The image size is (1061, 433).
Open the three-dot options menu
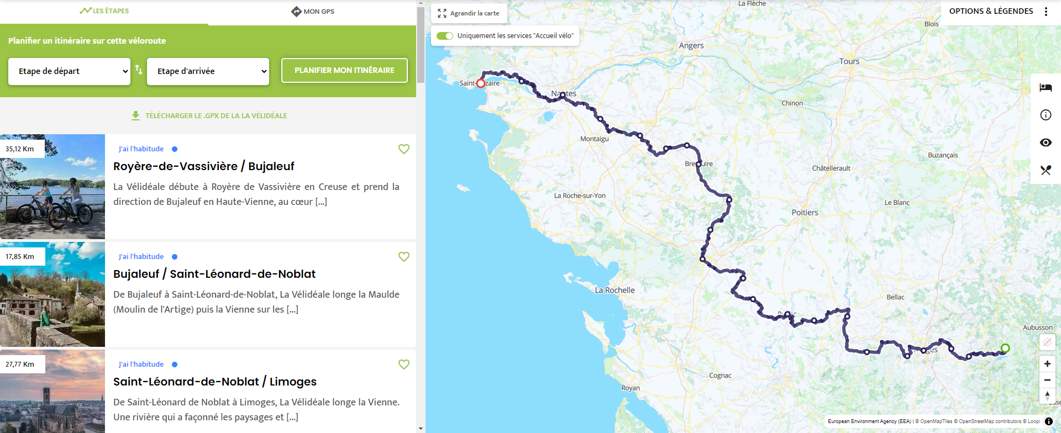coord(1046,12)
